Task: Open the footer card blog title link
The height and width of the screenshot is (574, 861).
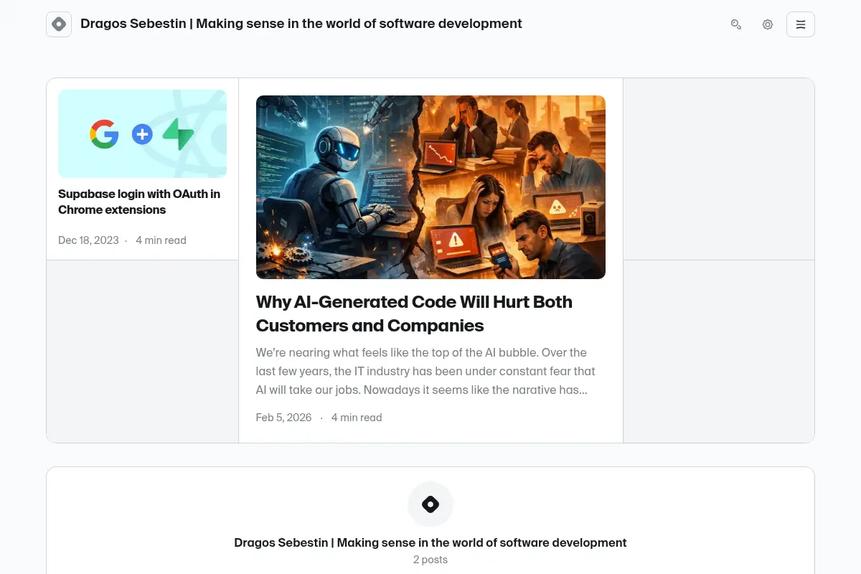Action: point(430,542)
